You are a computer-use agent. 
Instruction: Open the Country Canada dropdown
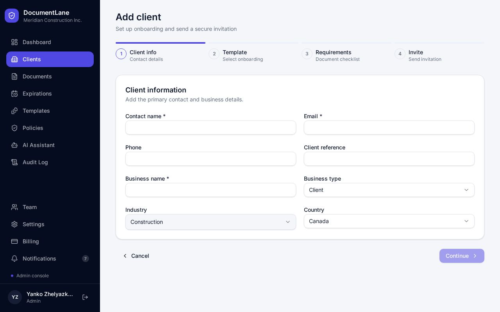point(389,221)
